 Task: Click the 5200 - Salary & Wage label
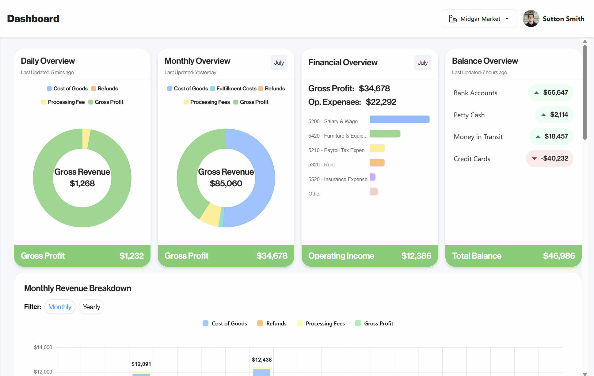[x=333, y=121]
